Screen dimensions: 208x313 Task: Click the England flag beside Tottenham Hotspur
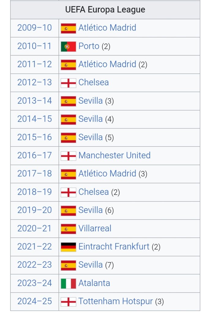68,302
